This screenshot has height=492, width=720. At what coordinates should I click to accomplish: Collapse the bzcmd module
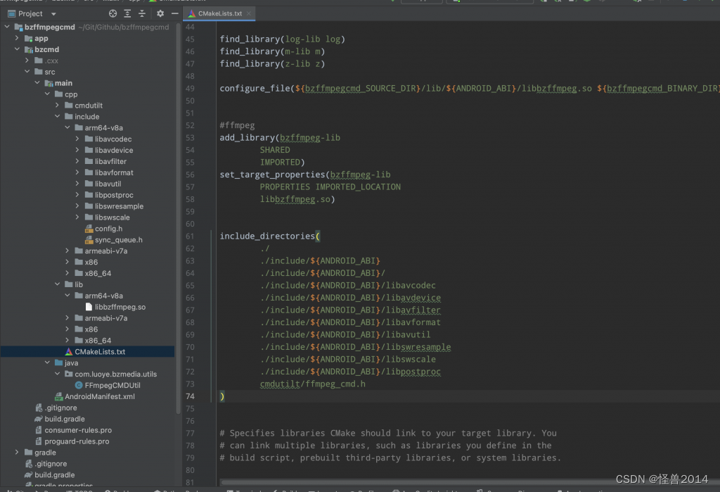[x=17, y=49]
